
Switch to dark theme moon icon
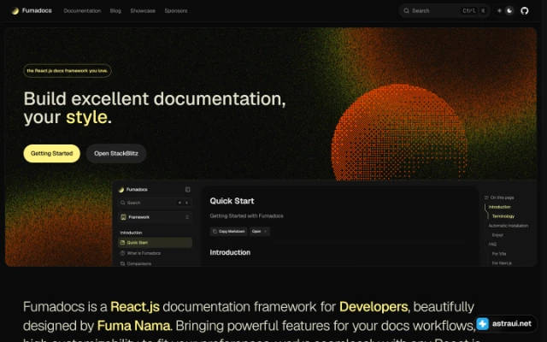(x=509, y=11)
